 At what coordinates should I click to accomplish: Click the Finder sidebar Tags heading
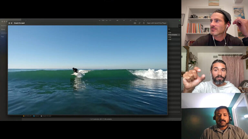[x=3, y=37]
